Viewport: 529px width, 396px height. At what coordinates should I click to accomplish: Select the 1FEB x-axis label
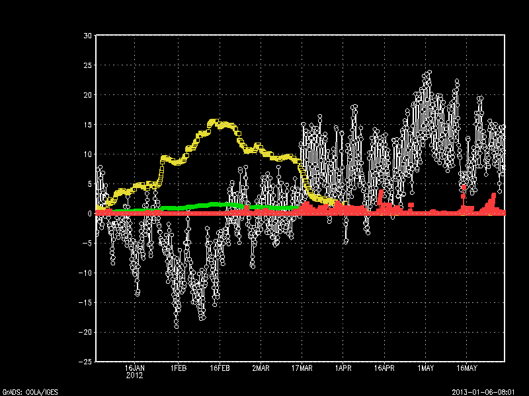(178, 368)
